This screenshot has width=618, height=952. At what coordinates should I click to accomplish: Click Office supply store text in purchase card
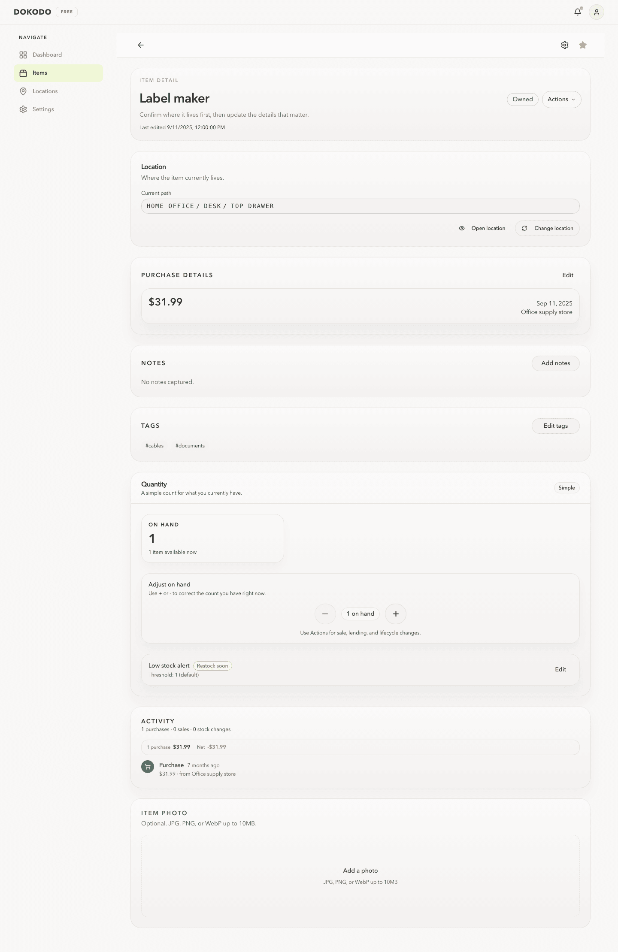(x=547, y=312)
